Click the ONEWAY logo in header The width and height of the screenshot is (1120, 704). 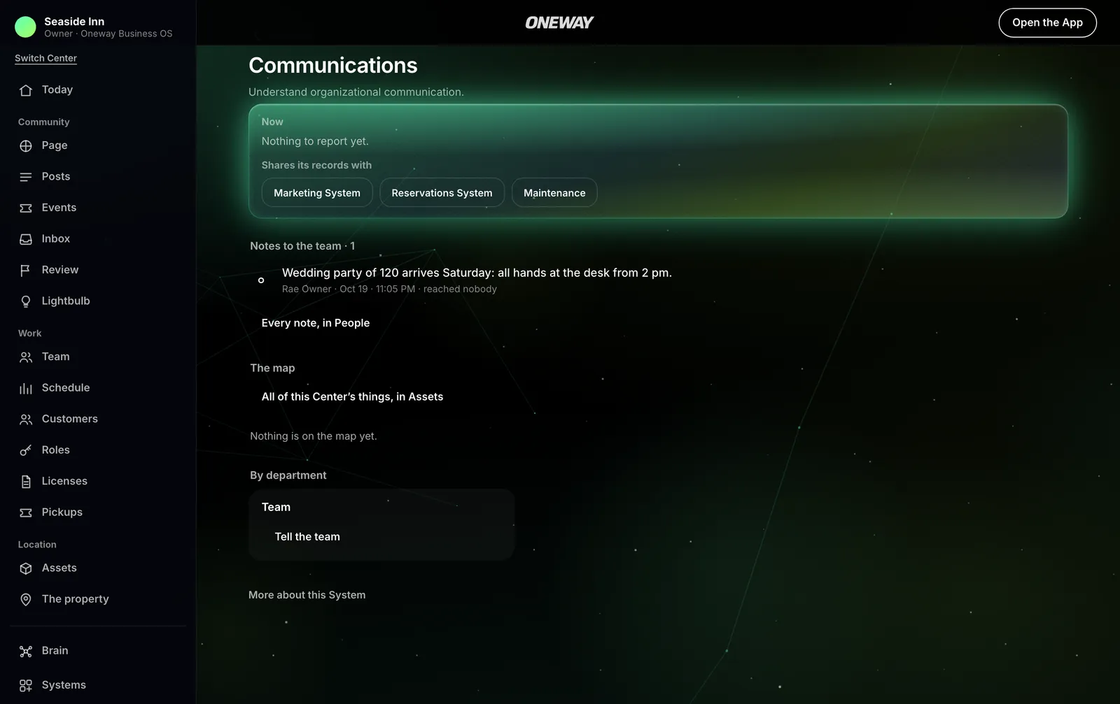(559, 22)
